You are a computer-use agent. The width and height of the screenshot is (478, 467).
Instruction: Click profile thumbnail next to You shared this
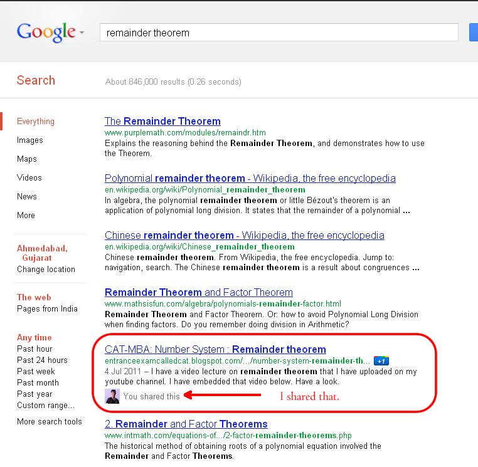pos(112,396)
